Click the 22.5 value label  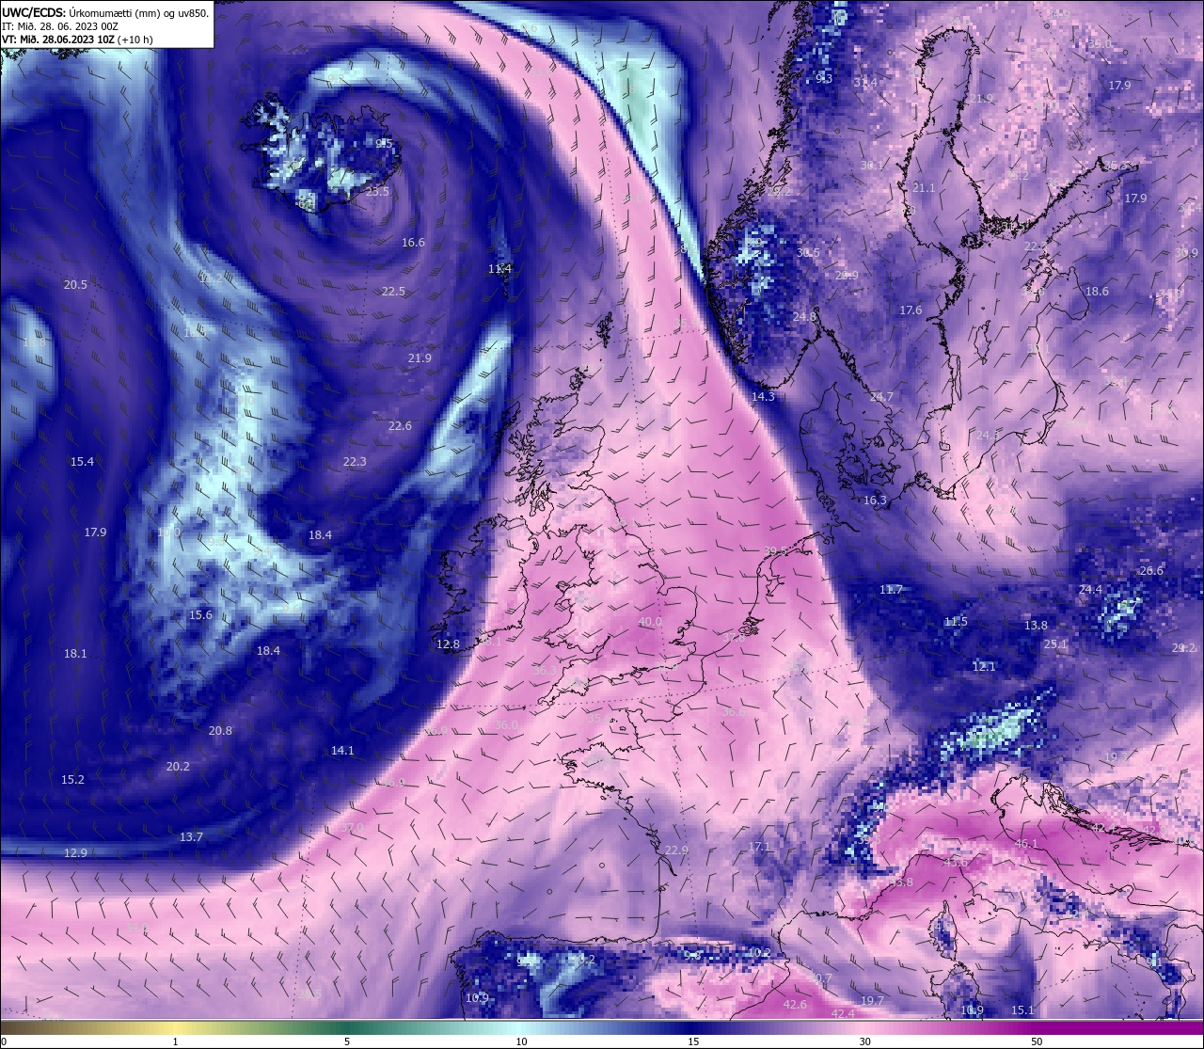click(x=393, y=292)
